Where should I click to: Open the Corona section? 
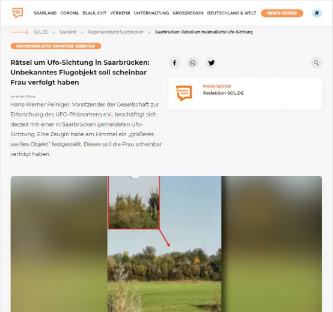pos(70,13)
